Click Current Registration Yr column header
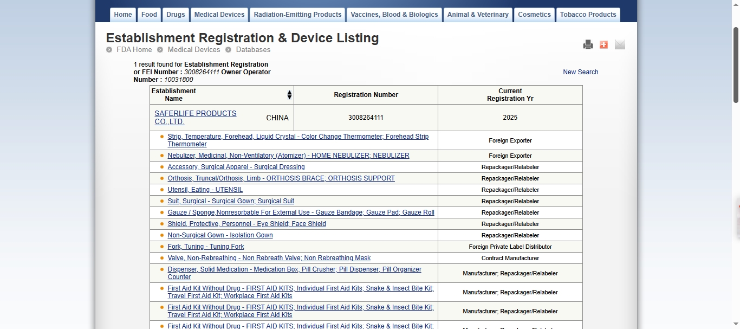 (x=510, y=95)
